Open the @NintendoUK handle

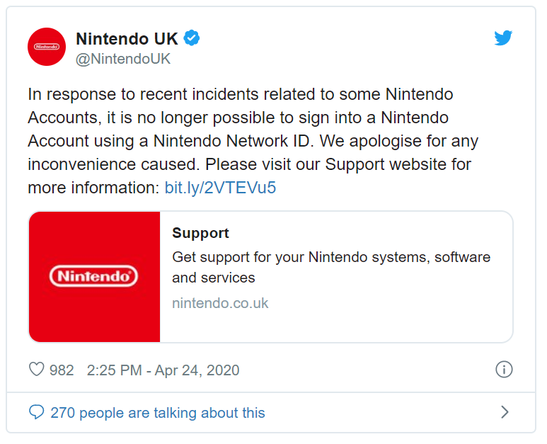(x=123, y=59)
